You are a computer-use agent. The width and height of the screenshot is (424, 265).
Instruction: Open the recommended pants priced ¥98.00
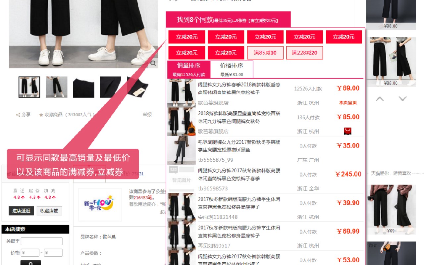pos(391,15)
